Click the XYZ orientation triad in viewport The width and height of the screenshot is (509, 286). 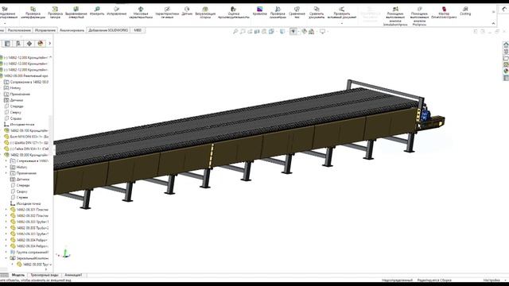[x=64, y=254]
